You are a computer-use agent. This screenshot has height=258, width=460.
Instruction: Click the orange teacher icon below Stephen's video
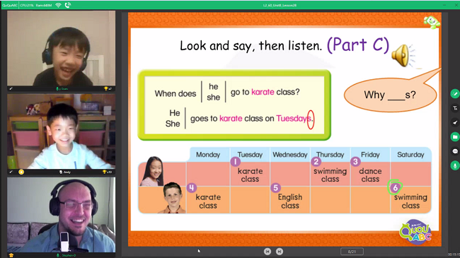coord(11,255)
